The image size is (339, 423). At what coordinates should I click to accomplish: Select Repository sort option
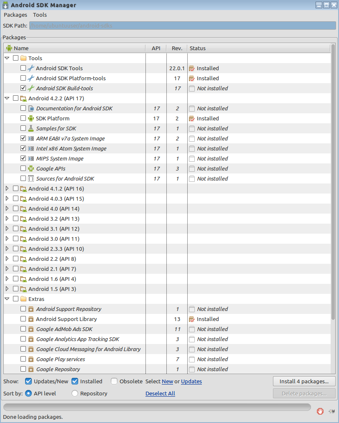[x=75, y=394]
